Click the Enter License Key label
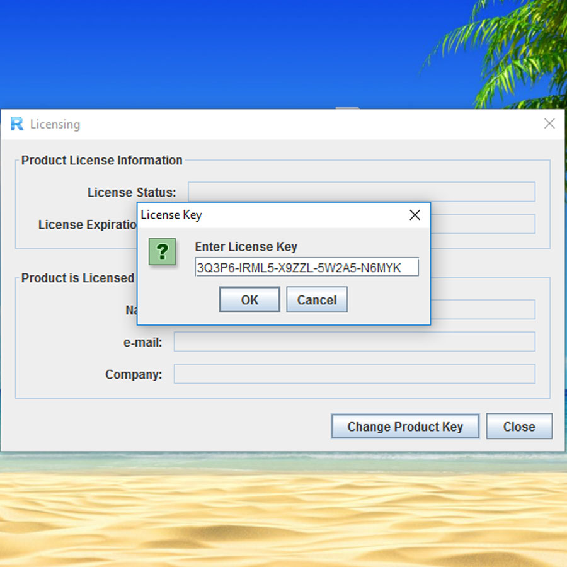 (x=246, y=247)
